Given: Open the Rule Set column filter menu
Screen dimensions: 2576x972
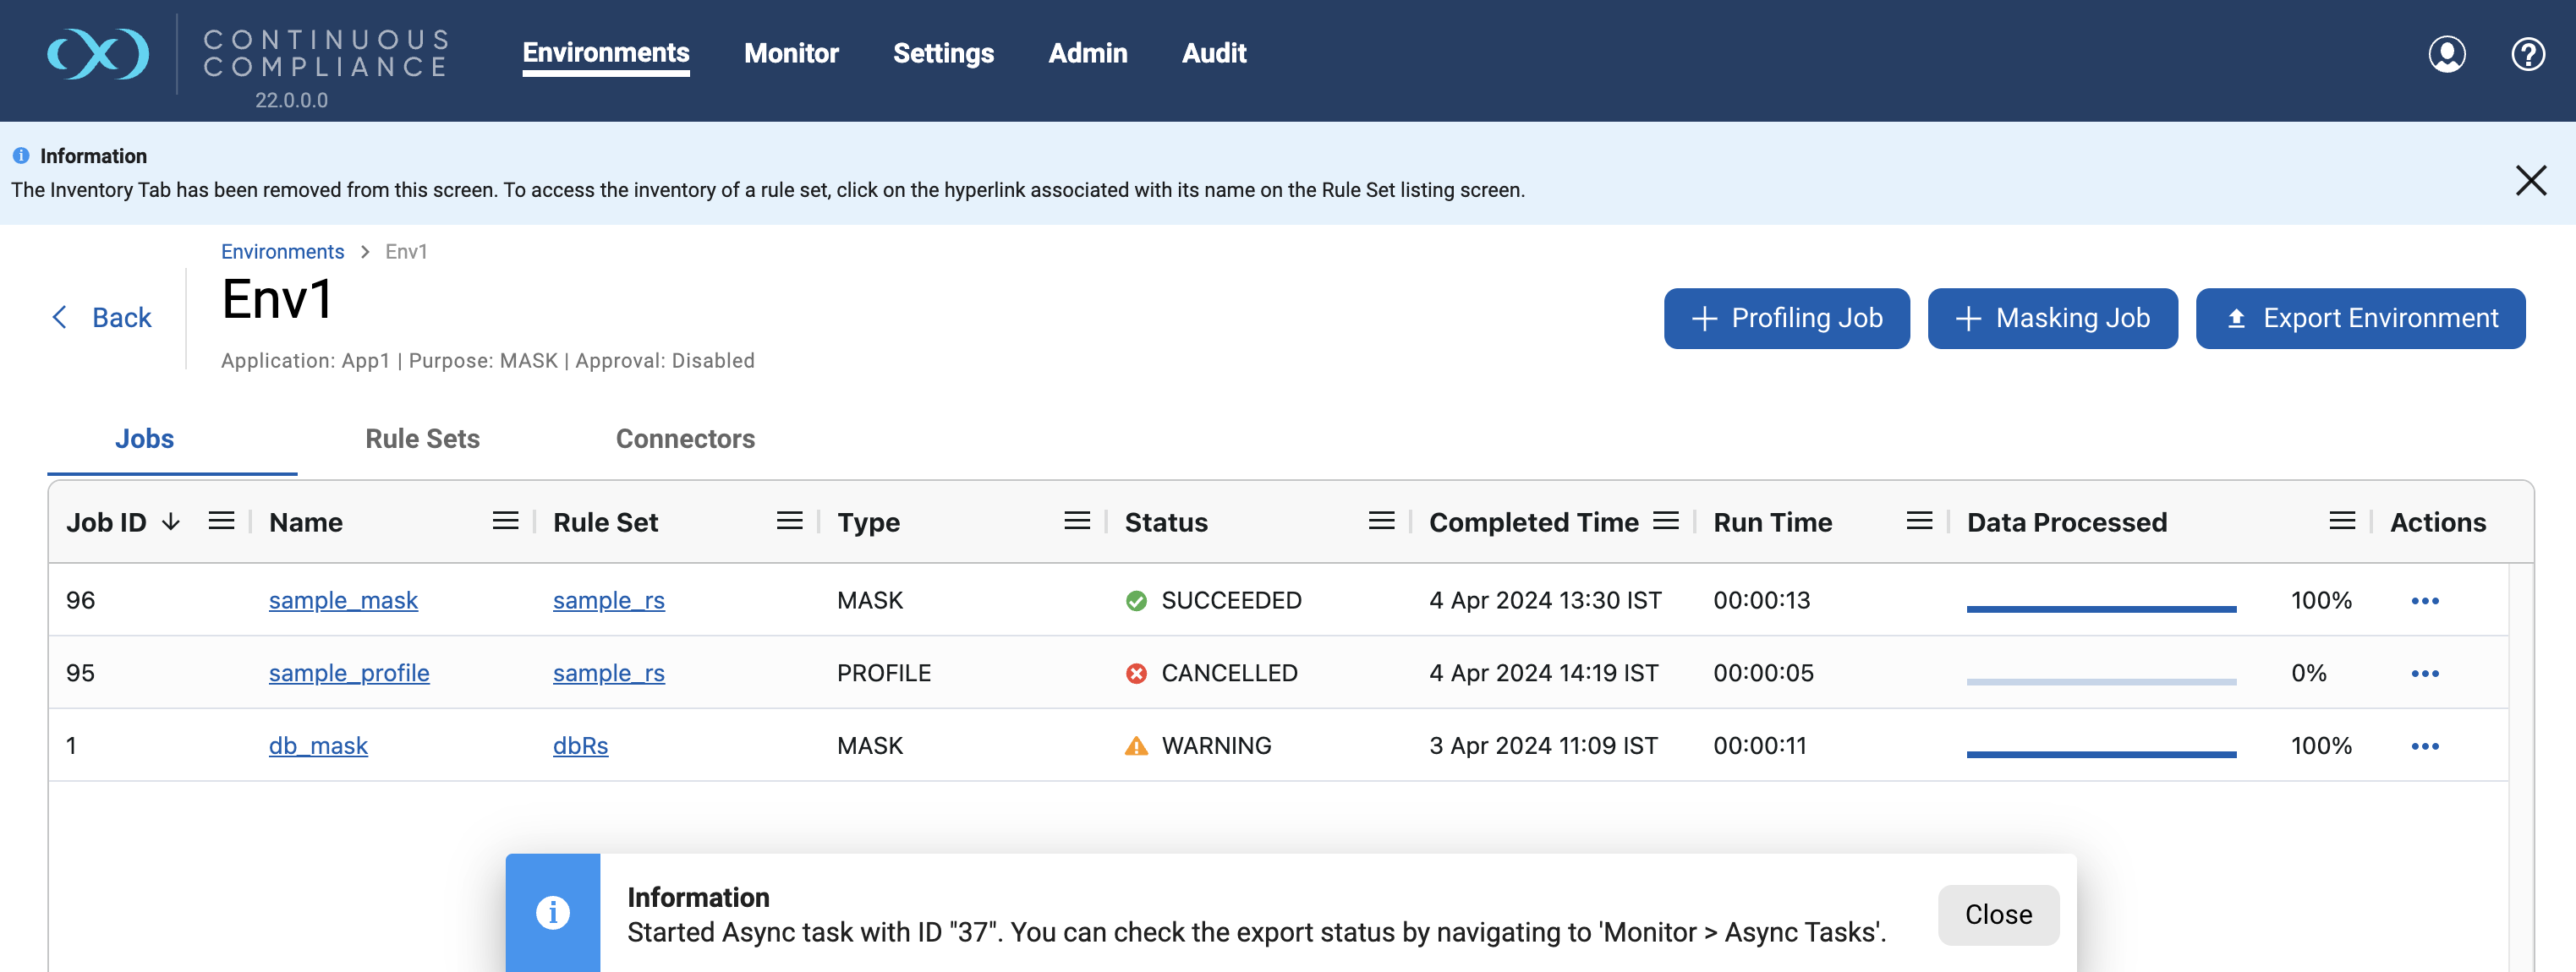Looking at the screenshot, I should (790, 521).
